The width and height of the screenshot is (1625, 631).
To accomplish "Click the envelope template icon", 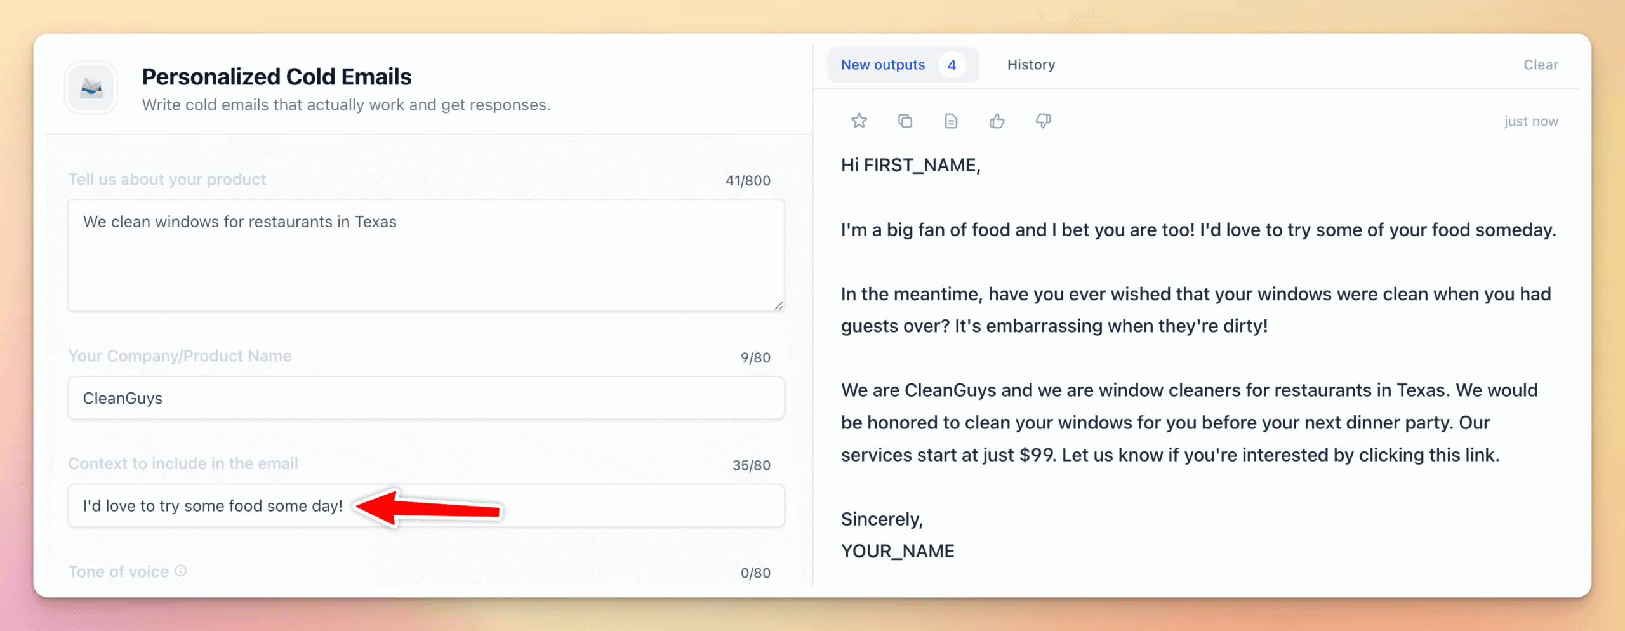I will pos(91,88).
